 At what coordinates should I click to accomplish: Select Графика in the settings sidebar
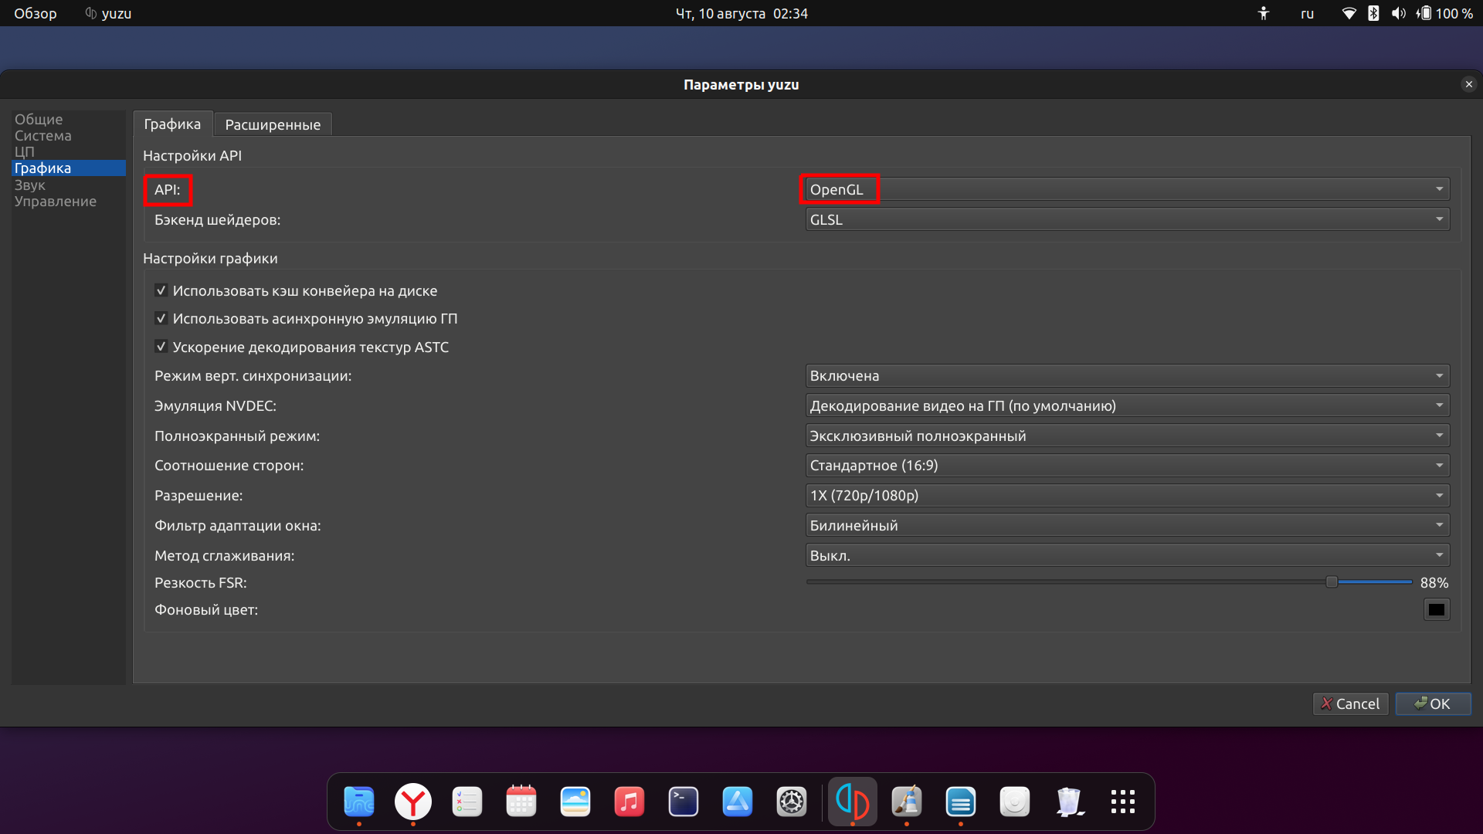coord(69,168)
